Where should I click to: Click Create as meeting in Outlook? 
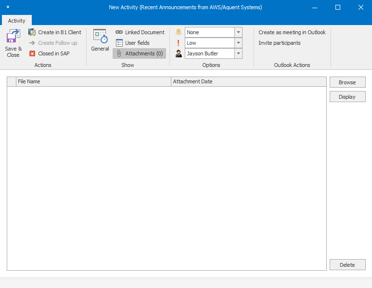pyautogui.click(x=292, y=32)
